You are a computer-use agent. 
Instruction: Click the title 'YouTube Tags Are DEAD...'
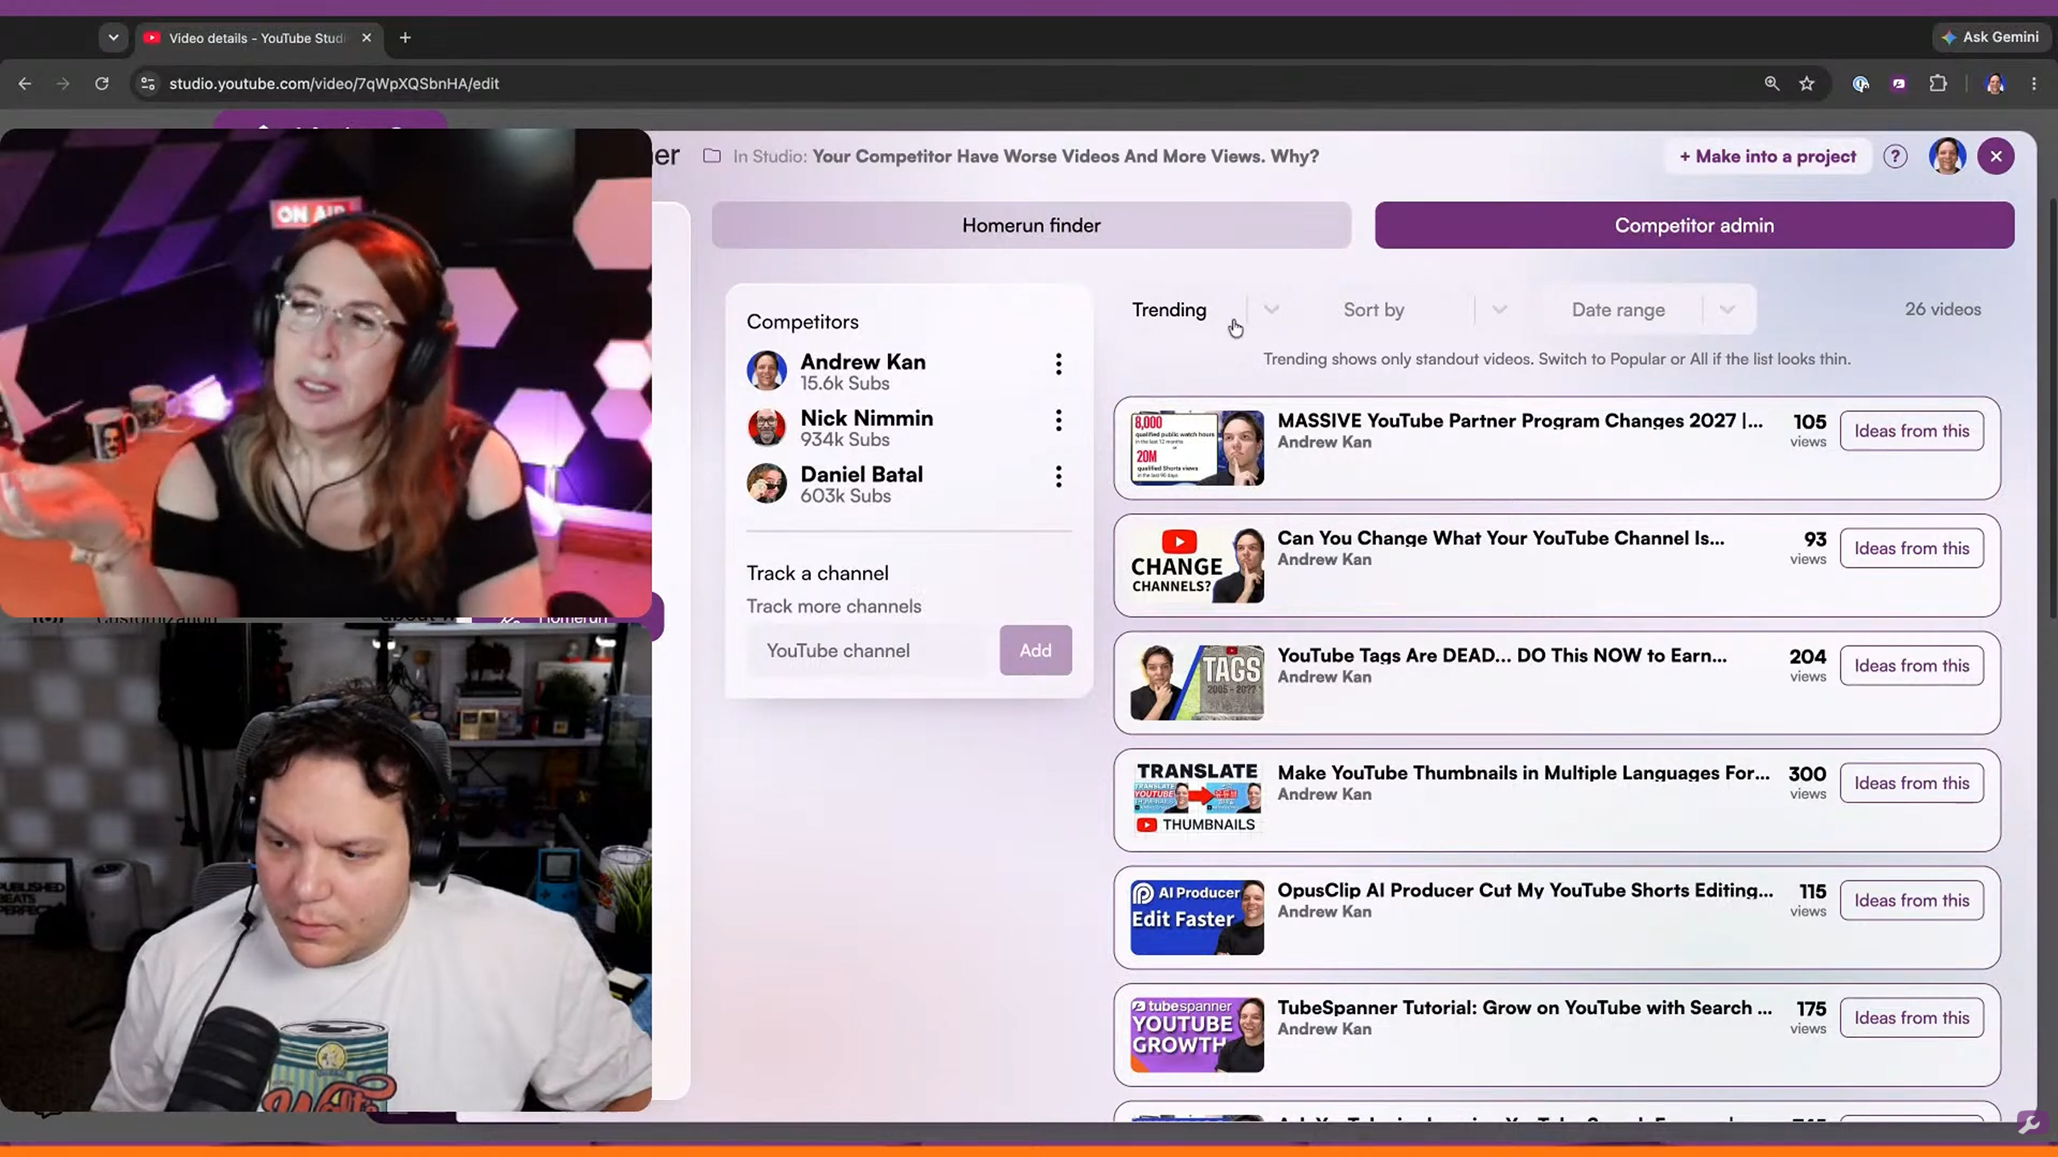[1501, 655]
